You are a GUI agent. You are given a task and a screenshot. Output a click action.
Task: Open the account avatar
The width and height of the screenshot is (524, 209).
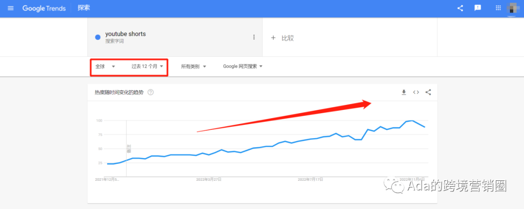513,8
